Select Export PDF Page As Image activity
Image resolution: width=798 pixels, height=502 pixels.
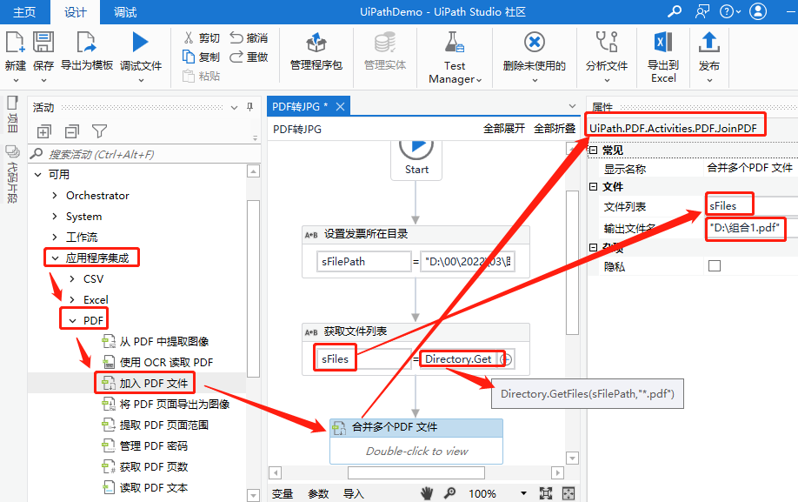pos(175,405)
